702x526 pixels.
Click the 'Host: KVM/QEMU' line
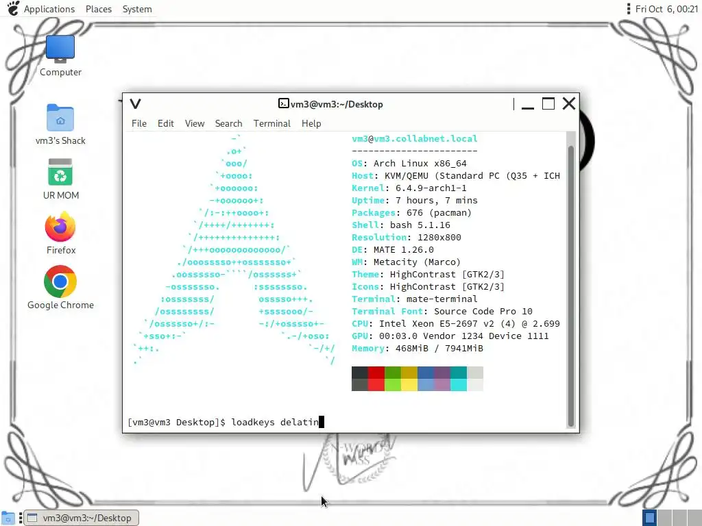click(x=456, y=176)
